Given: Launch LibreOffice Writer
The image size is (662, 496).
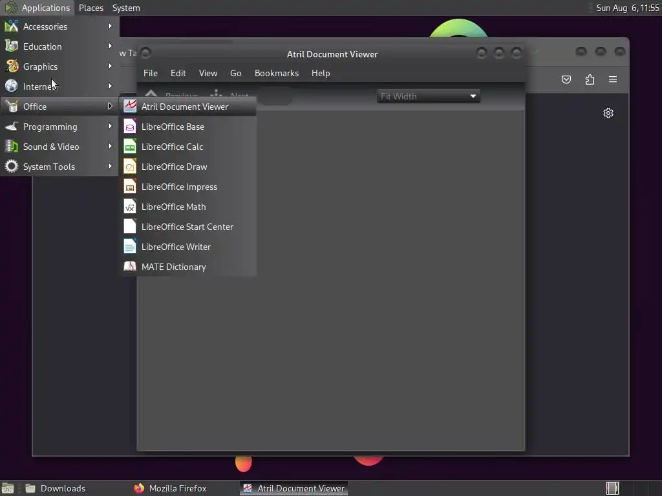Looking at the screenshot, I should 188,247.
